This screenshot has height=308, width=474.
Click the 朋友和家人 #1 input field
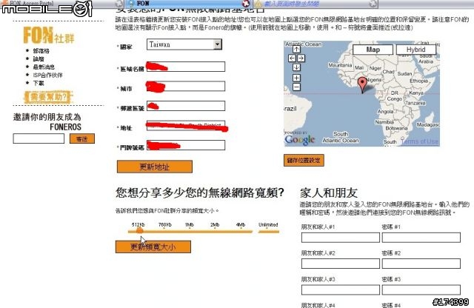tap(341, 237)
